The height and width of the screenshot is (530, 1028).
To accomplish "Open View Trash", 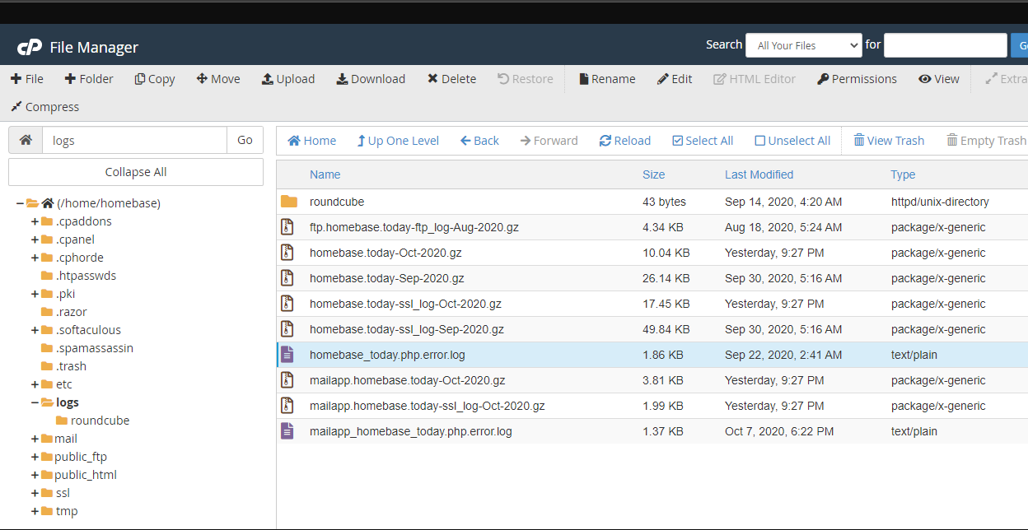I will click(889, 141).
